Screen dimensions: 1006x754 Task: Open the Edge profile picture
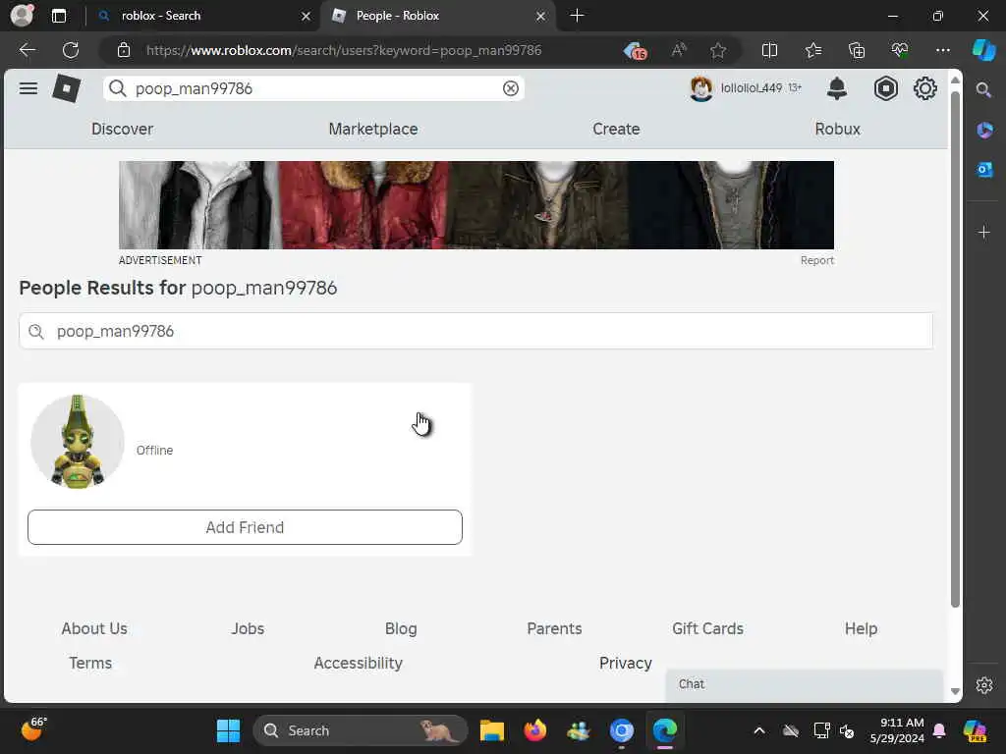click(22, 16)
